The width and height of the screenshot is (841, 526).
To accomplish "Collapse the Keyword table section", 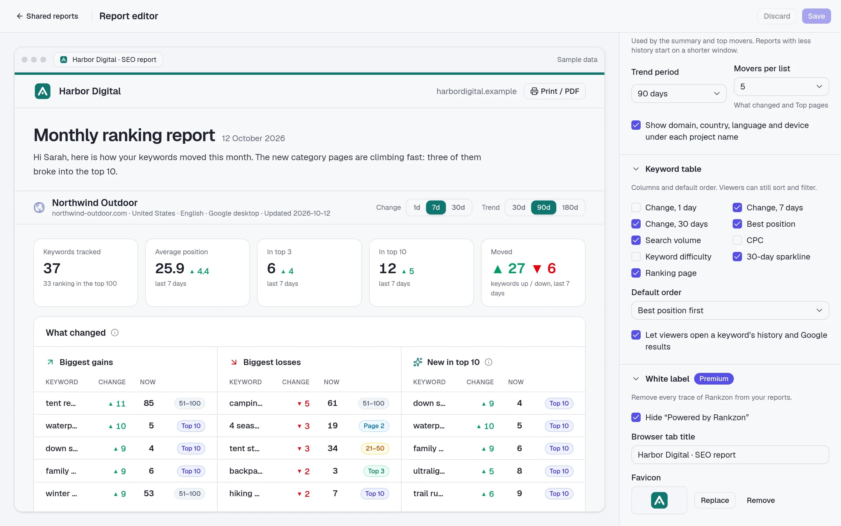I will pos(636,169).
